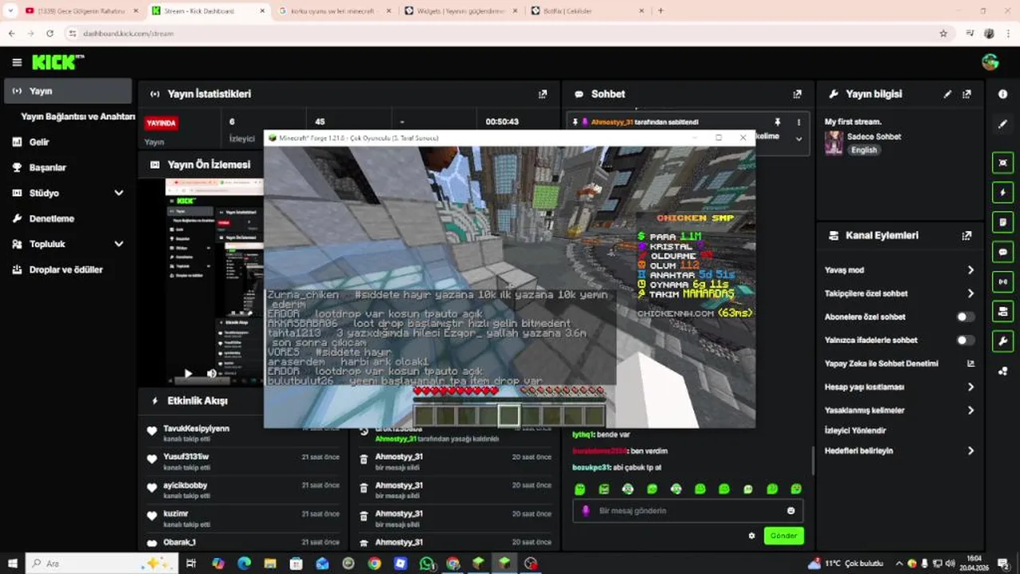Pop out the Sohbet panel

click(797, 94)
